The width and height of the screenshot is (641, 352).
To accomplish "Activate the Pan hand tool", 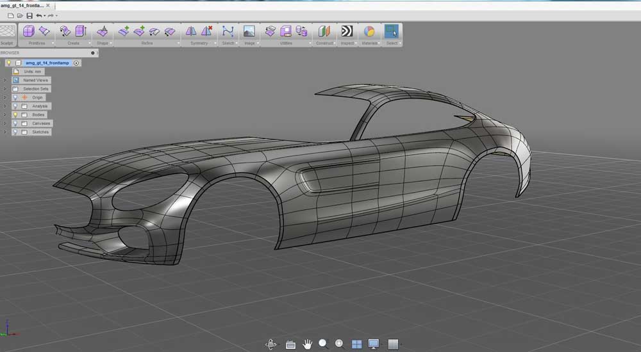I will coord(307,344).
